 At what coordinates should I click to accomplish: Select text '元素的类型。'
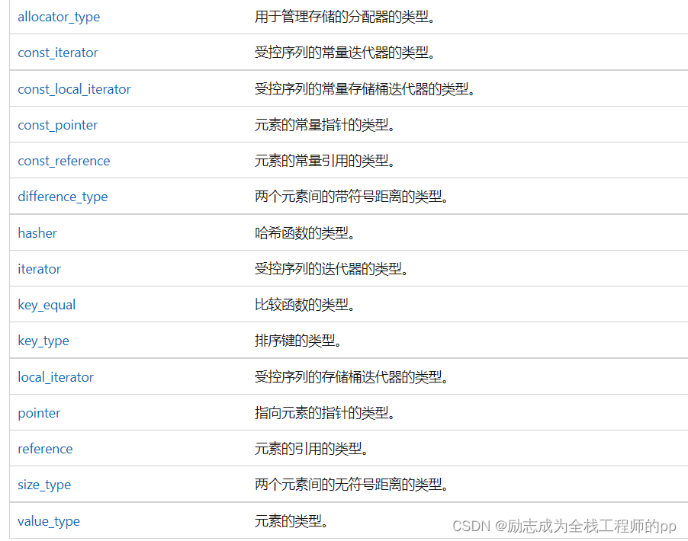(x=292, y=521)
